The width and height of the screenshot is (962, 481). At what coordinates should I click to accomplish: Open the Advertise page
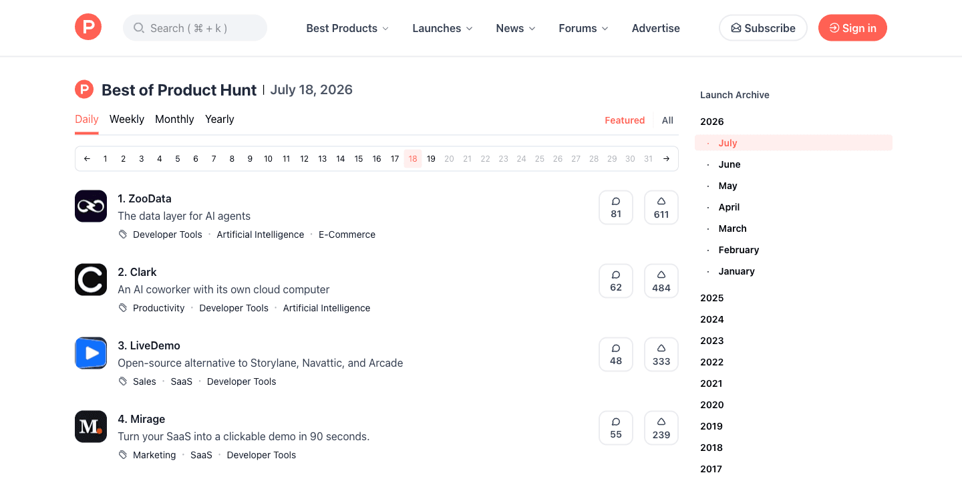(x=656, y=28)
